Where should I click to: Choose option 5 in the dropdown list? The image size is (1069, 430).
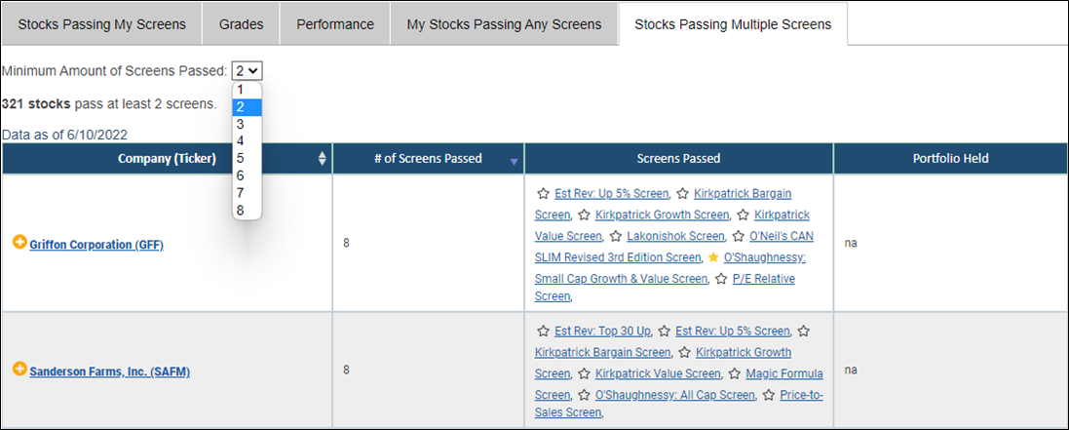coord(241,159)
